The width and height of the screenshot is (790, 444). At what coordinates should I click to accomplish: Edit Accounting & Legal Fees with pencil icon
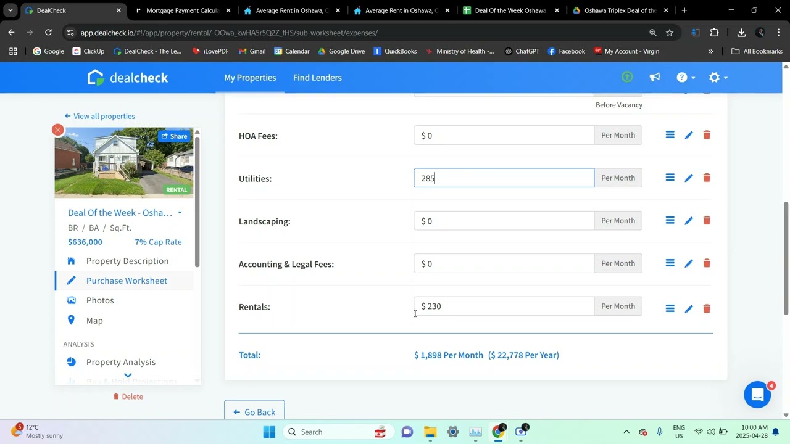point(689,263)
